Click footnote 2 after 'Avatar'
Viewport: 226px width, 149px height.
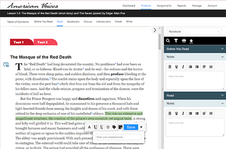pyautogui.click(x=83, y=69)
